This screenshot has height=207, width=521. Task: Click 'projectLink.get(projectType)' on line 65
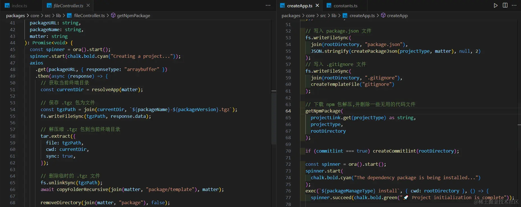point(348,118)
